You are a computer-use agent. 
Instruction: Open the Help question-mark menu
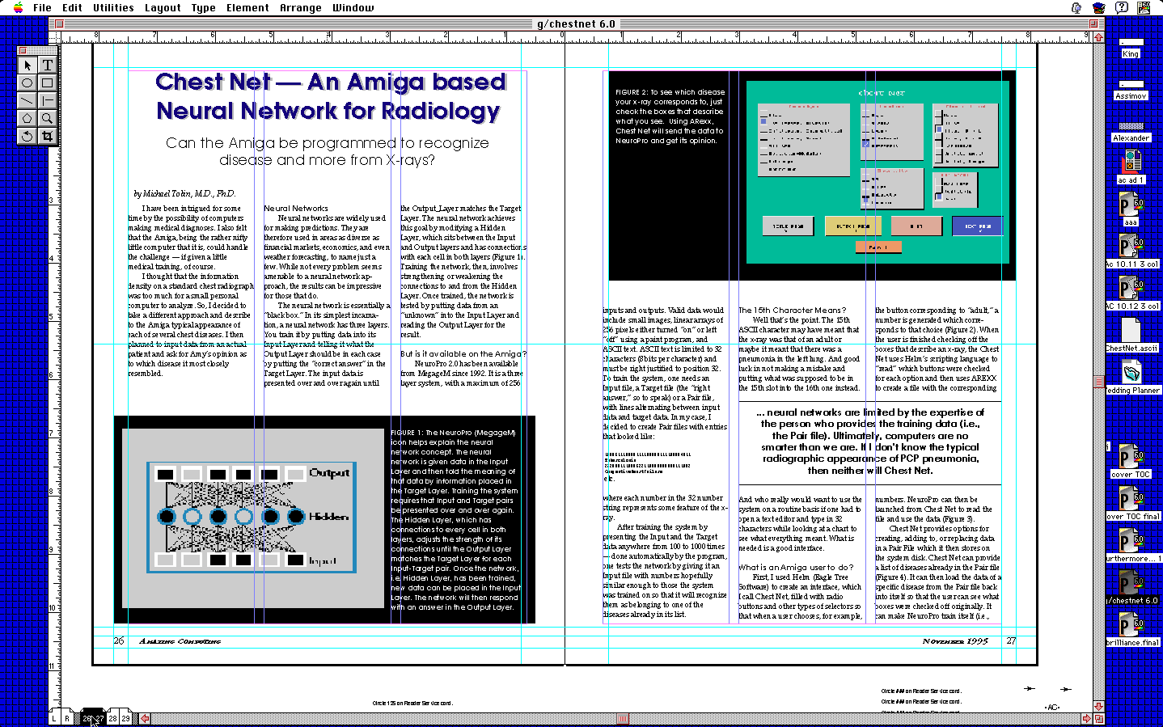pyautogui.click(x=1121, y=8)
